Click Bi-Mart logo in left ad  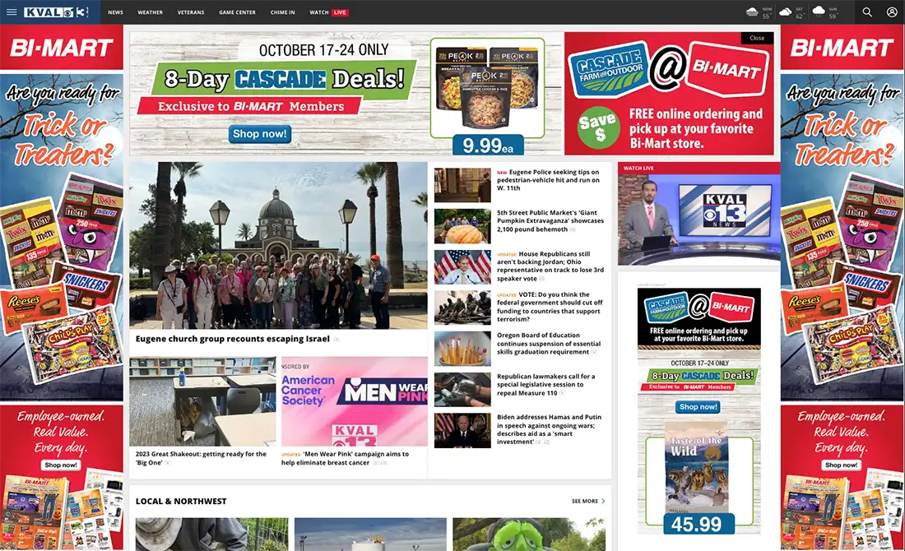(61, 48)
